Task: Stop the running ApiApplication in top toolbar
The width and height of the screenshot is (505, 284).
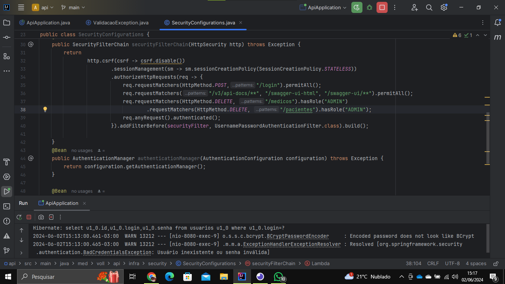Action: [x=382, y=7]
